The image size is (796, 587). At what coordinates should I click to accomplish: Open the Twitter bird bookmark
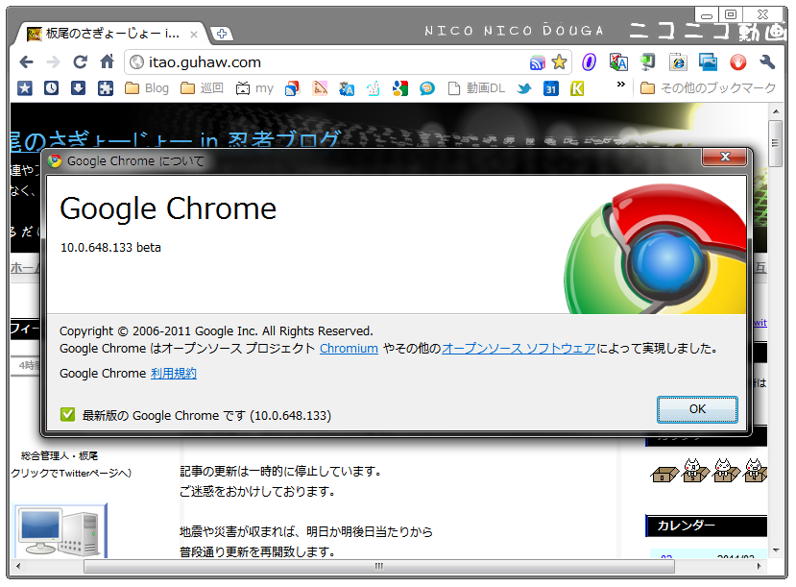pyautogui.click(x=524, y=88)
